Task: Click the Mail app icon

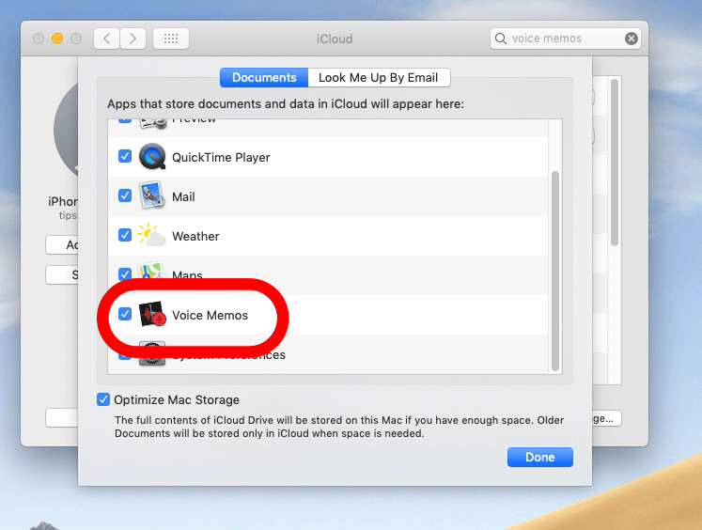Action: [152, 196]
